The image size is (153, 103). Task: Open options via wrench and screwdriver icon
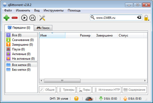pos(42,18)
